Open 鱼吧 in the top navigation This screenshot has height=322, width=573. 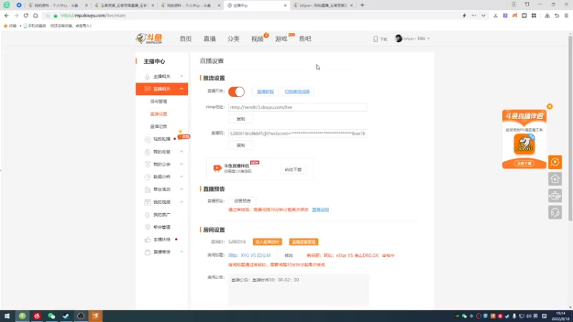[305, 39]
